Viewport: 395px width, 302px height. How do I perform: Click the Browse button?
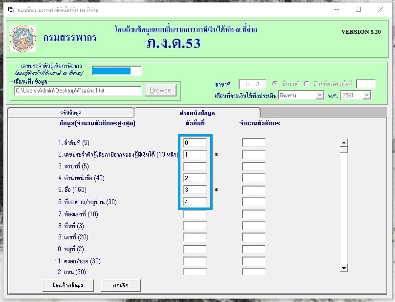[160, 91]
